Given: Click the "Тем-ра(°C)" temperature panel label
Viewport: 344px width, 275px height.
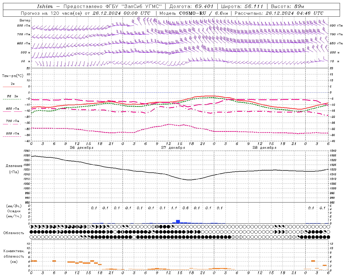Looking at the screenshot, I should coord(13,76).
